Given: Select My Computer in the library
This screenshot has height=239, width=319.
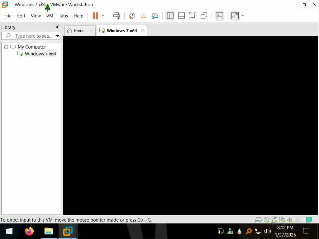Looking at the screenshot, I should click(x=32, y=47).
